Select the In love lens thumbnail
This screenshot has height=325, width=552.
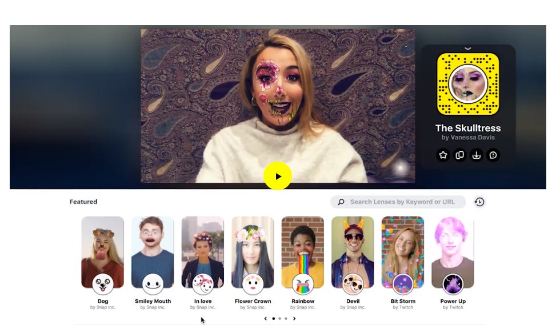click(202, 252)
